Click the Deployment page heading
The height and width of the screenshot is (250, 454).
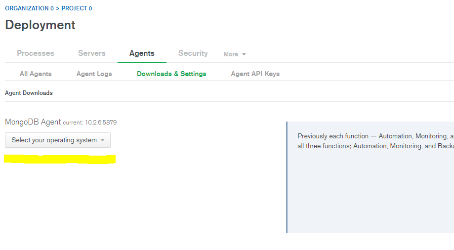(x=40, y=25)
